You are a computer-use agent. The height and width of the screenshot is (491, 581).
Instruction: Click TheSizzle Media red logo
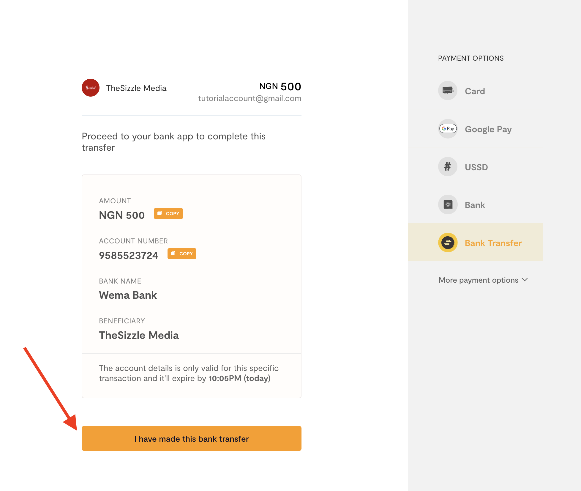91,88
